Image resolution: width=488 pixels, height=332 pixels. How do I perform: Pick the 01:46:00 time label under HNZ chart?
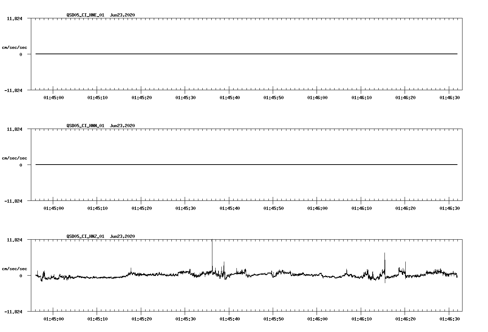[317, 319]
